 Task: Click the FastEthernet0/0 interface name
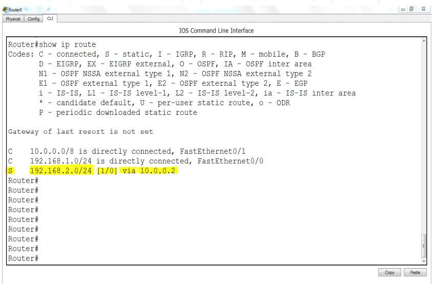pos(230,161)
